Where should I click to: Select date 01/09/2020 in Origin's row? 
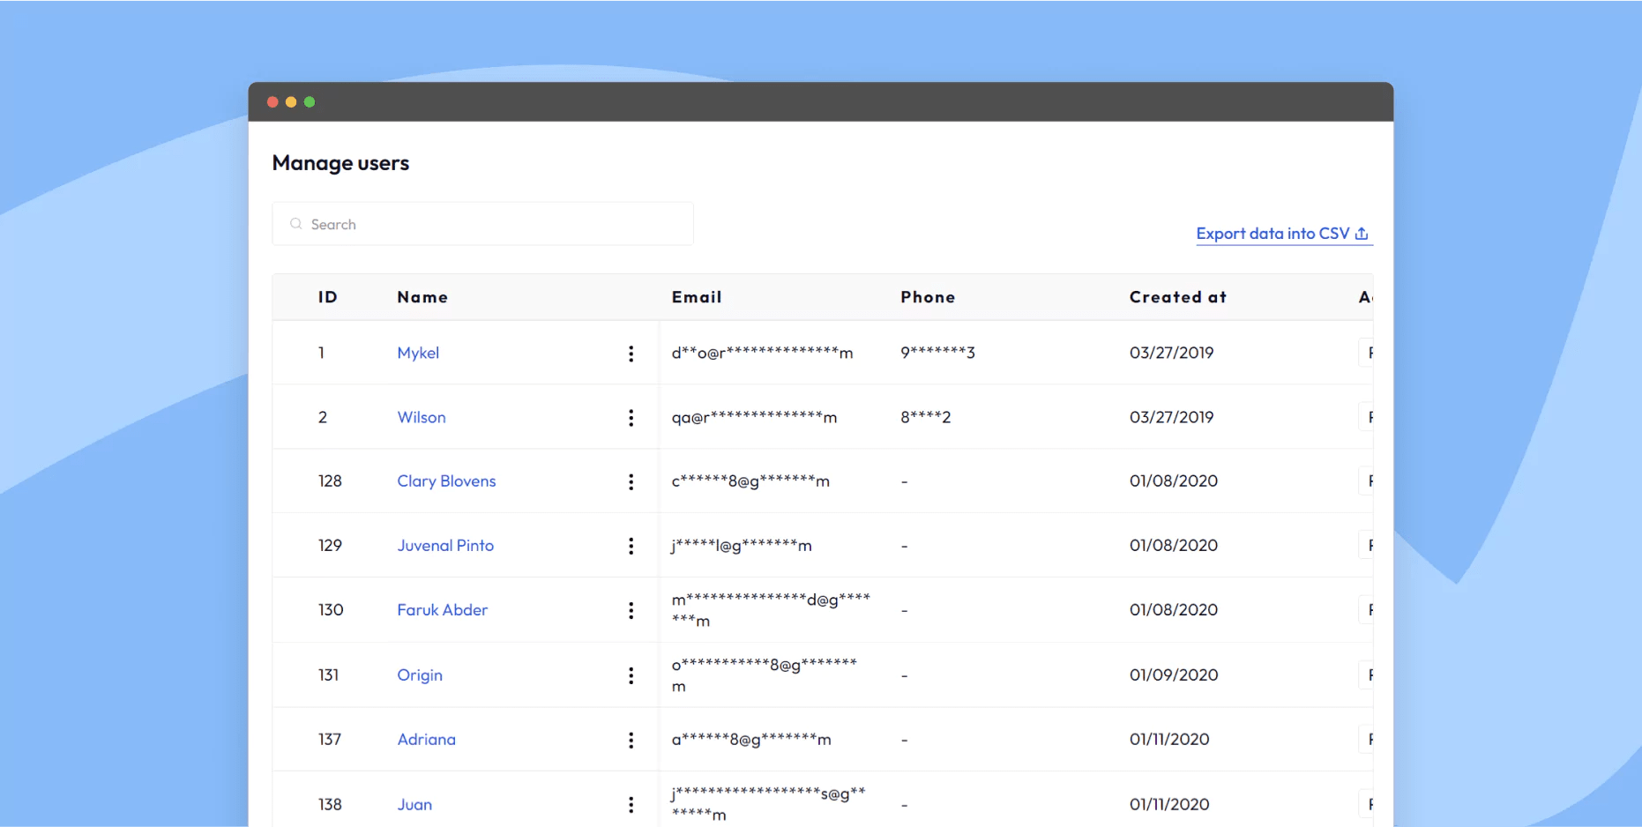(x=1174, y=675)
